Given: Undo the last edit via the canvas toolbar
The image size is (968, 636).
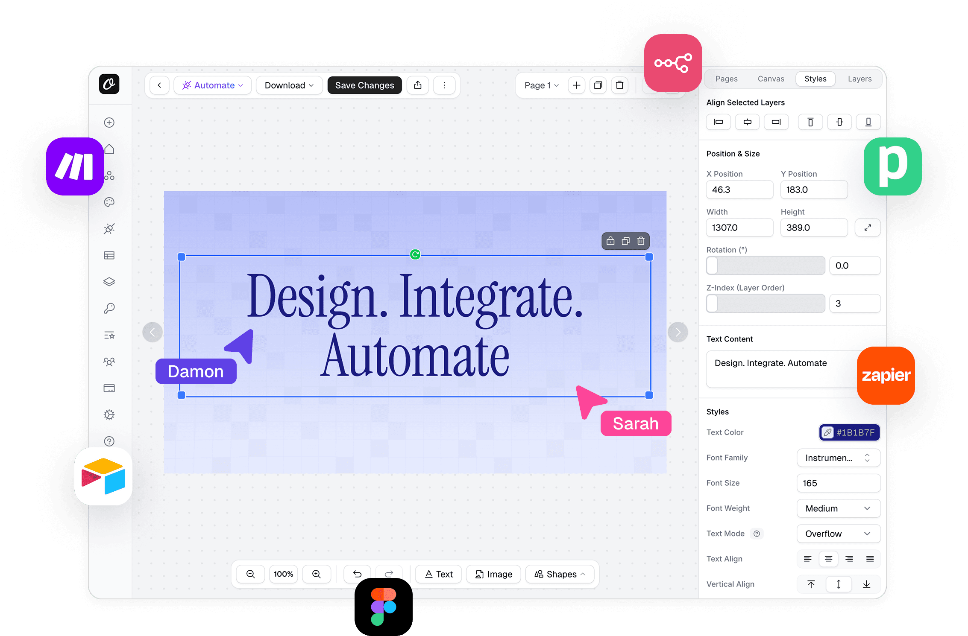Looking at the screenshot, I should 357,574.
